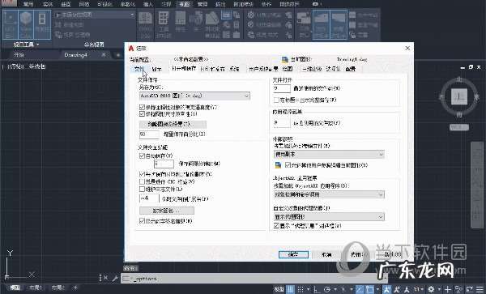Expand the demand load Xrefs dropdown
This screenshot has width=486, height=294.
[x=329, y=154]
